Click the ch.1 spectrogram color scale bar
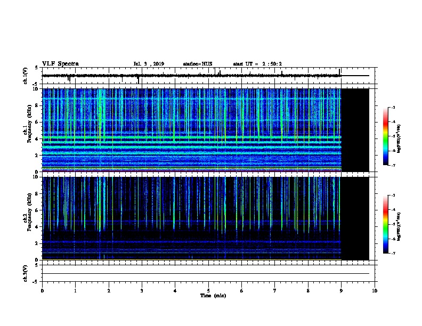 pyautogui.click(x=386, y=136)
